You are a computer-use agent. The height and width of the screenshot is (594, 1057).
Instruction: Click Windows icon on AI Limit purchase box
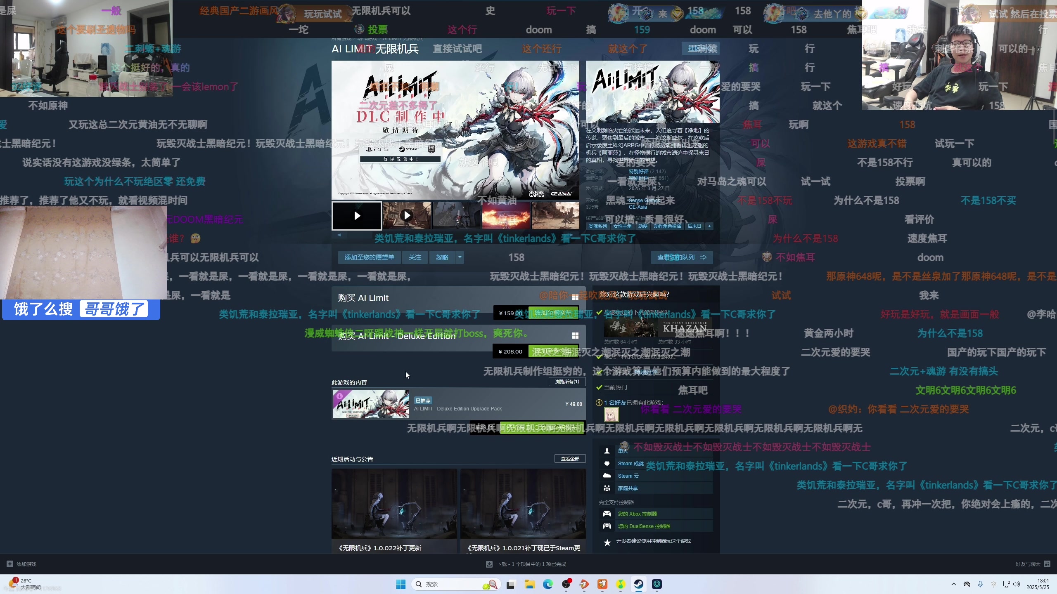pyautogui.click(x=575, y=297)
